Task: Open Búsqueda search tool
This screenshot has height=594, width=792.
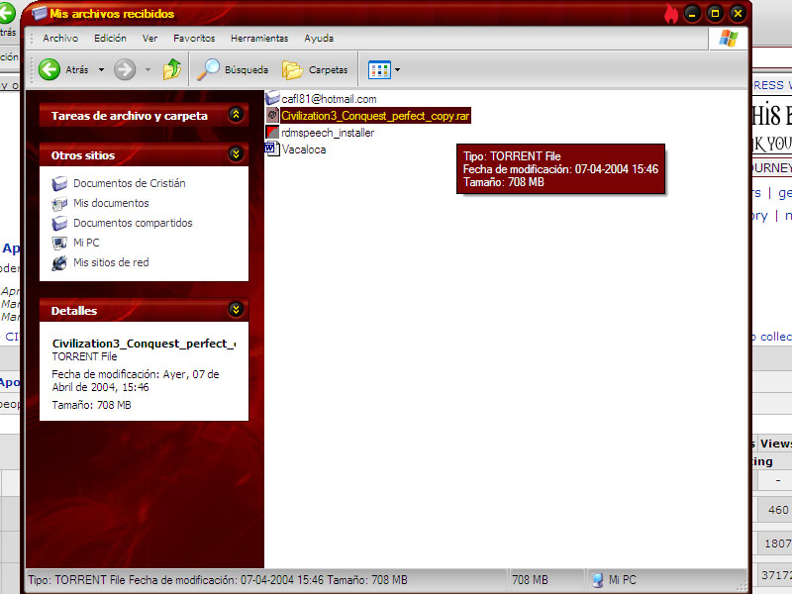Action: point(233,69)
